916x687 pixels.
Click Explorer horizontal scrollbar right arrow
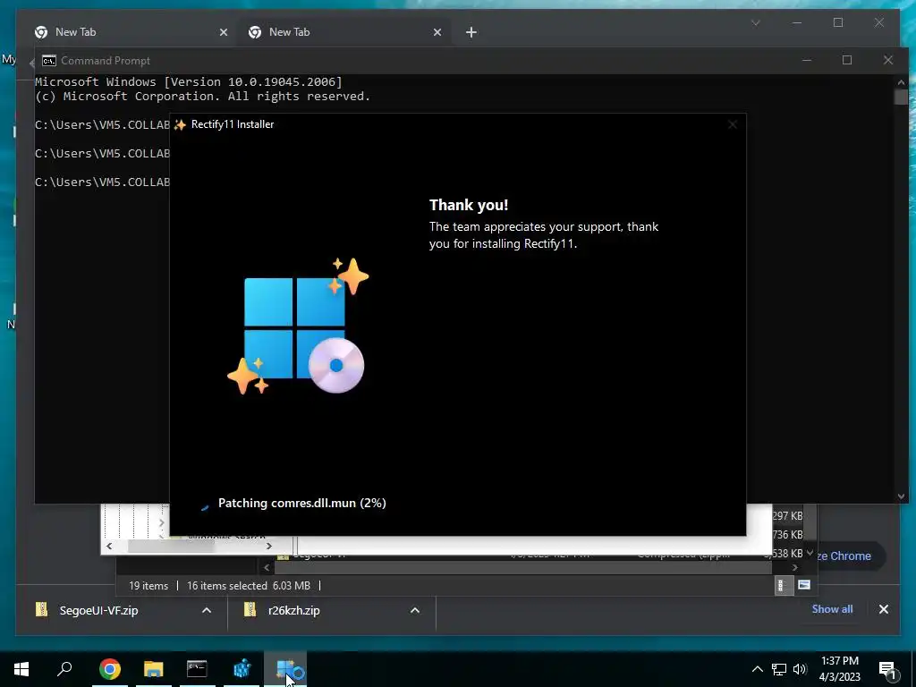[x=794, y=567]
